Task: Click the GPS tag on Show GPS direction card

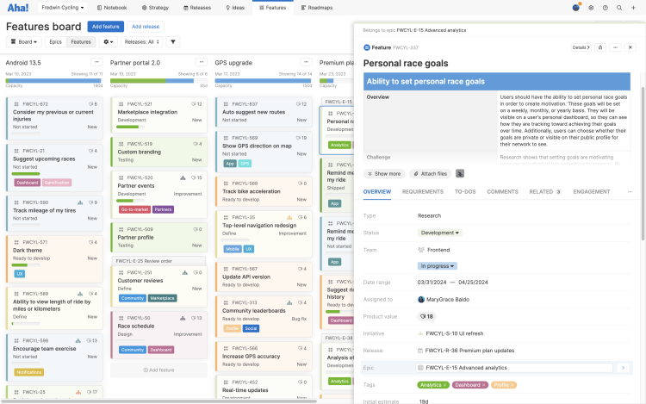Action: tap(245, 164)
